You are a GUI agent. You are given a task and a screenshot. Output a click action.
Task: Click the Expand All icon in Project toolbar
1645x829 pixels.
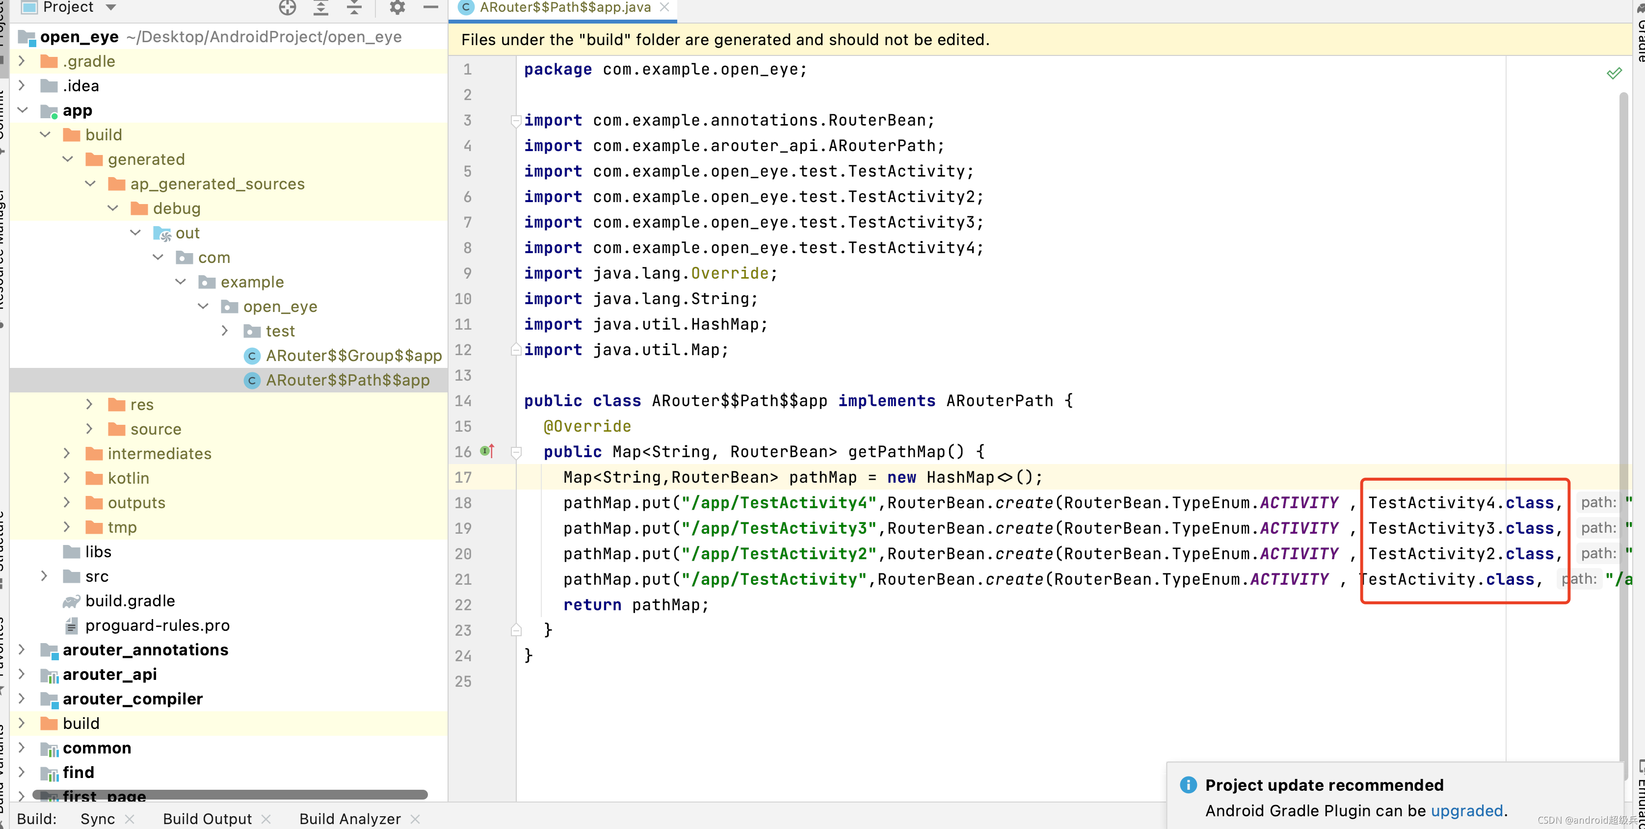320,8
